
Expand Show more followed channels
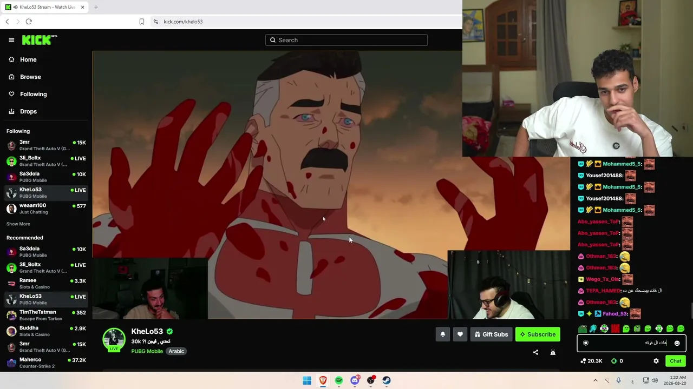[x=18, y=224]
